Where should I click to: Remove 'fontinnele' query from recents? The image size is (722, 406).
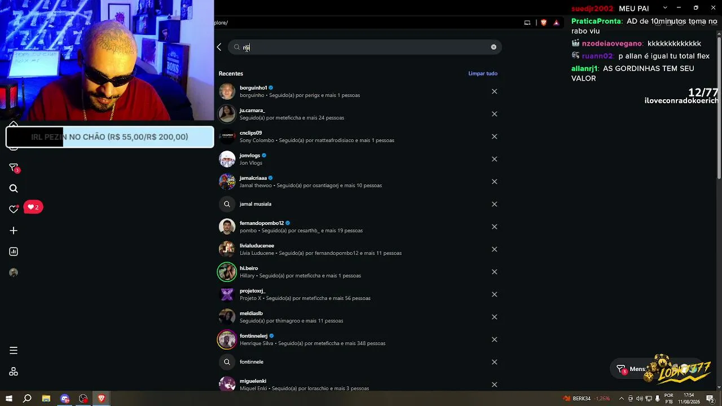[494, 362]
